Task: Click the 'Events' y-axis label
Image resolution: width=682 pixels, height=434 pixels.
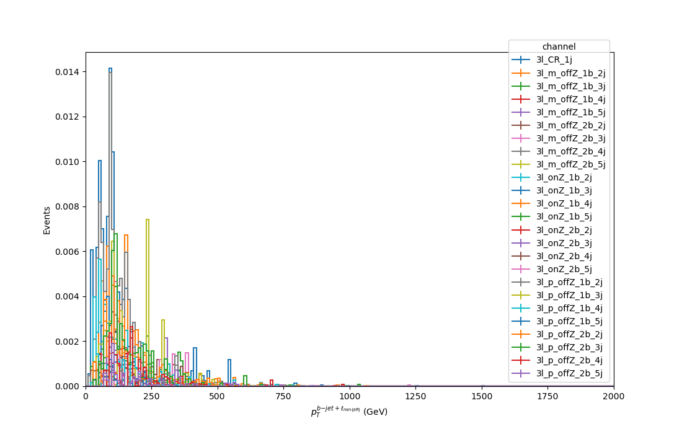Action: (x=46, y=221)
